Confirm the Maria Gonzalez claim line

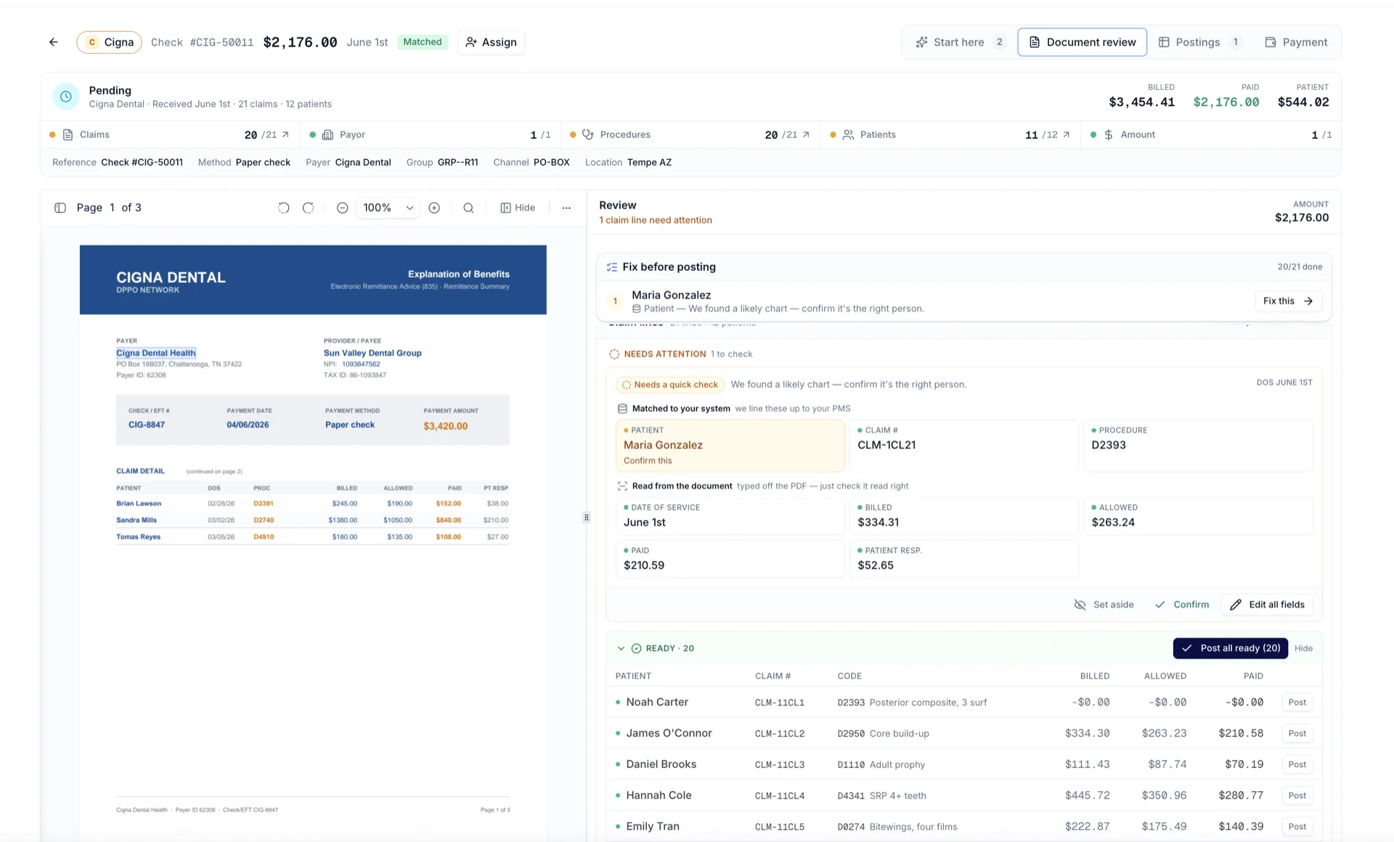tap(1182, 604)
